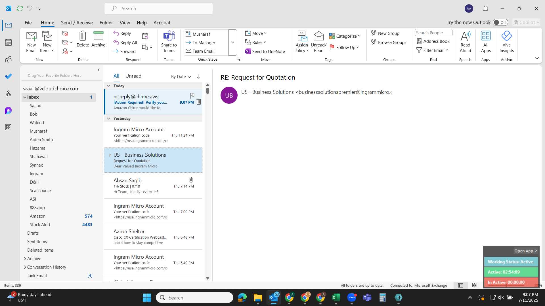Open All Apps in the ribbon
The width and height of the screenshot is (545, 306).
pyautogui.click(x=486, y=42)
